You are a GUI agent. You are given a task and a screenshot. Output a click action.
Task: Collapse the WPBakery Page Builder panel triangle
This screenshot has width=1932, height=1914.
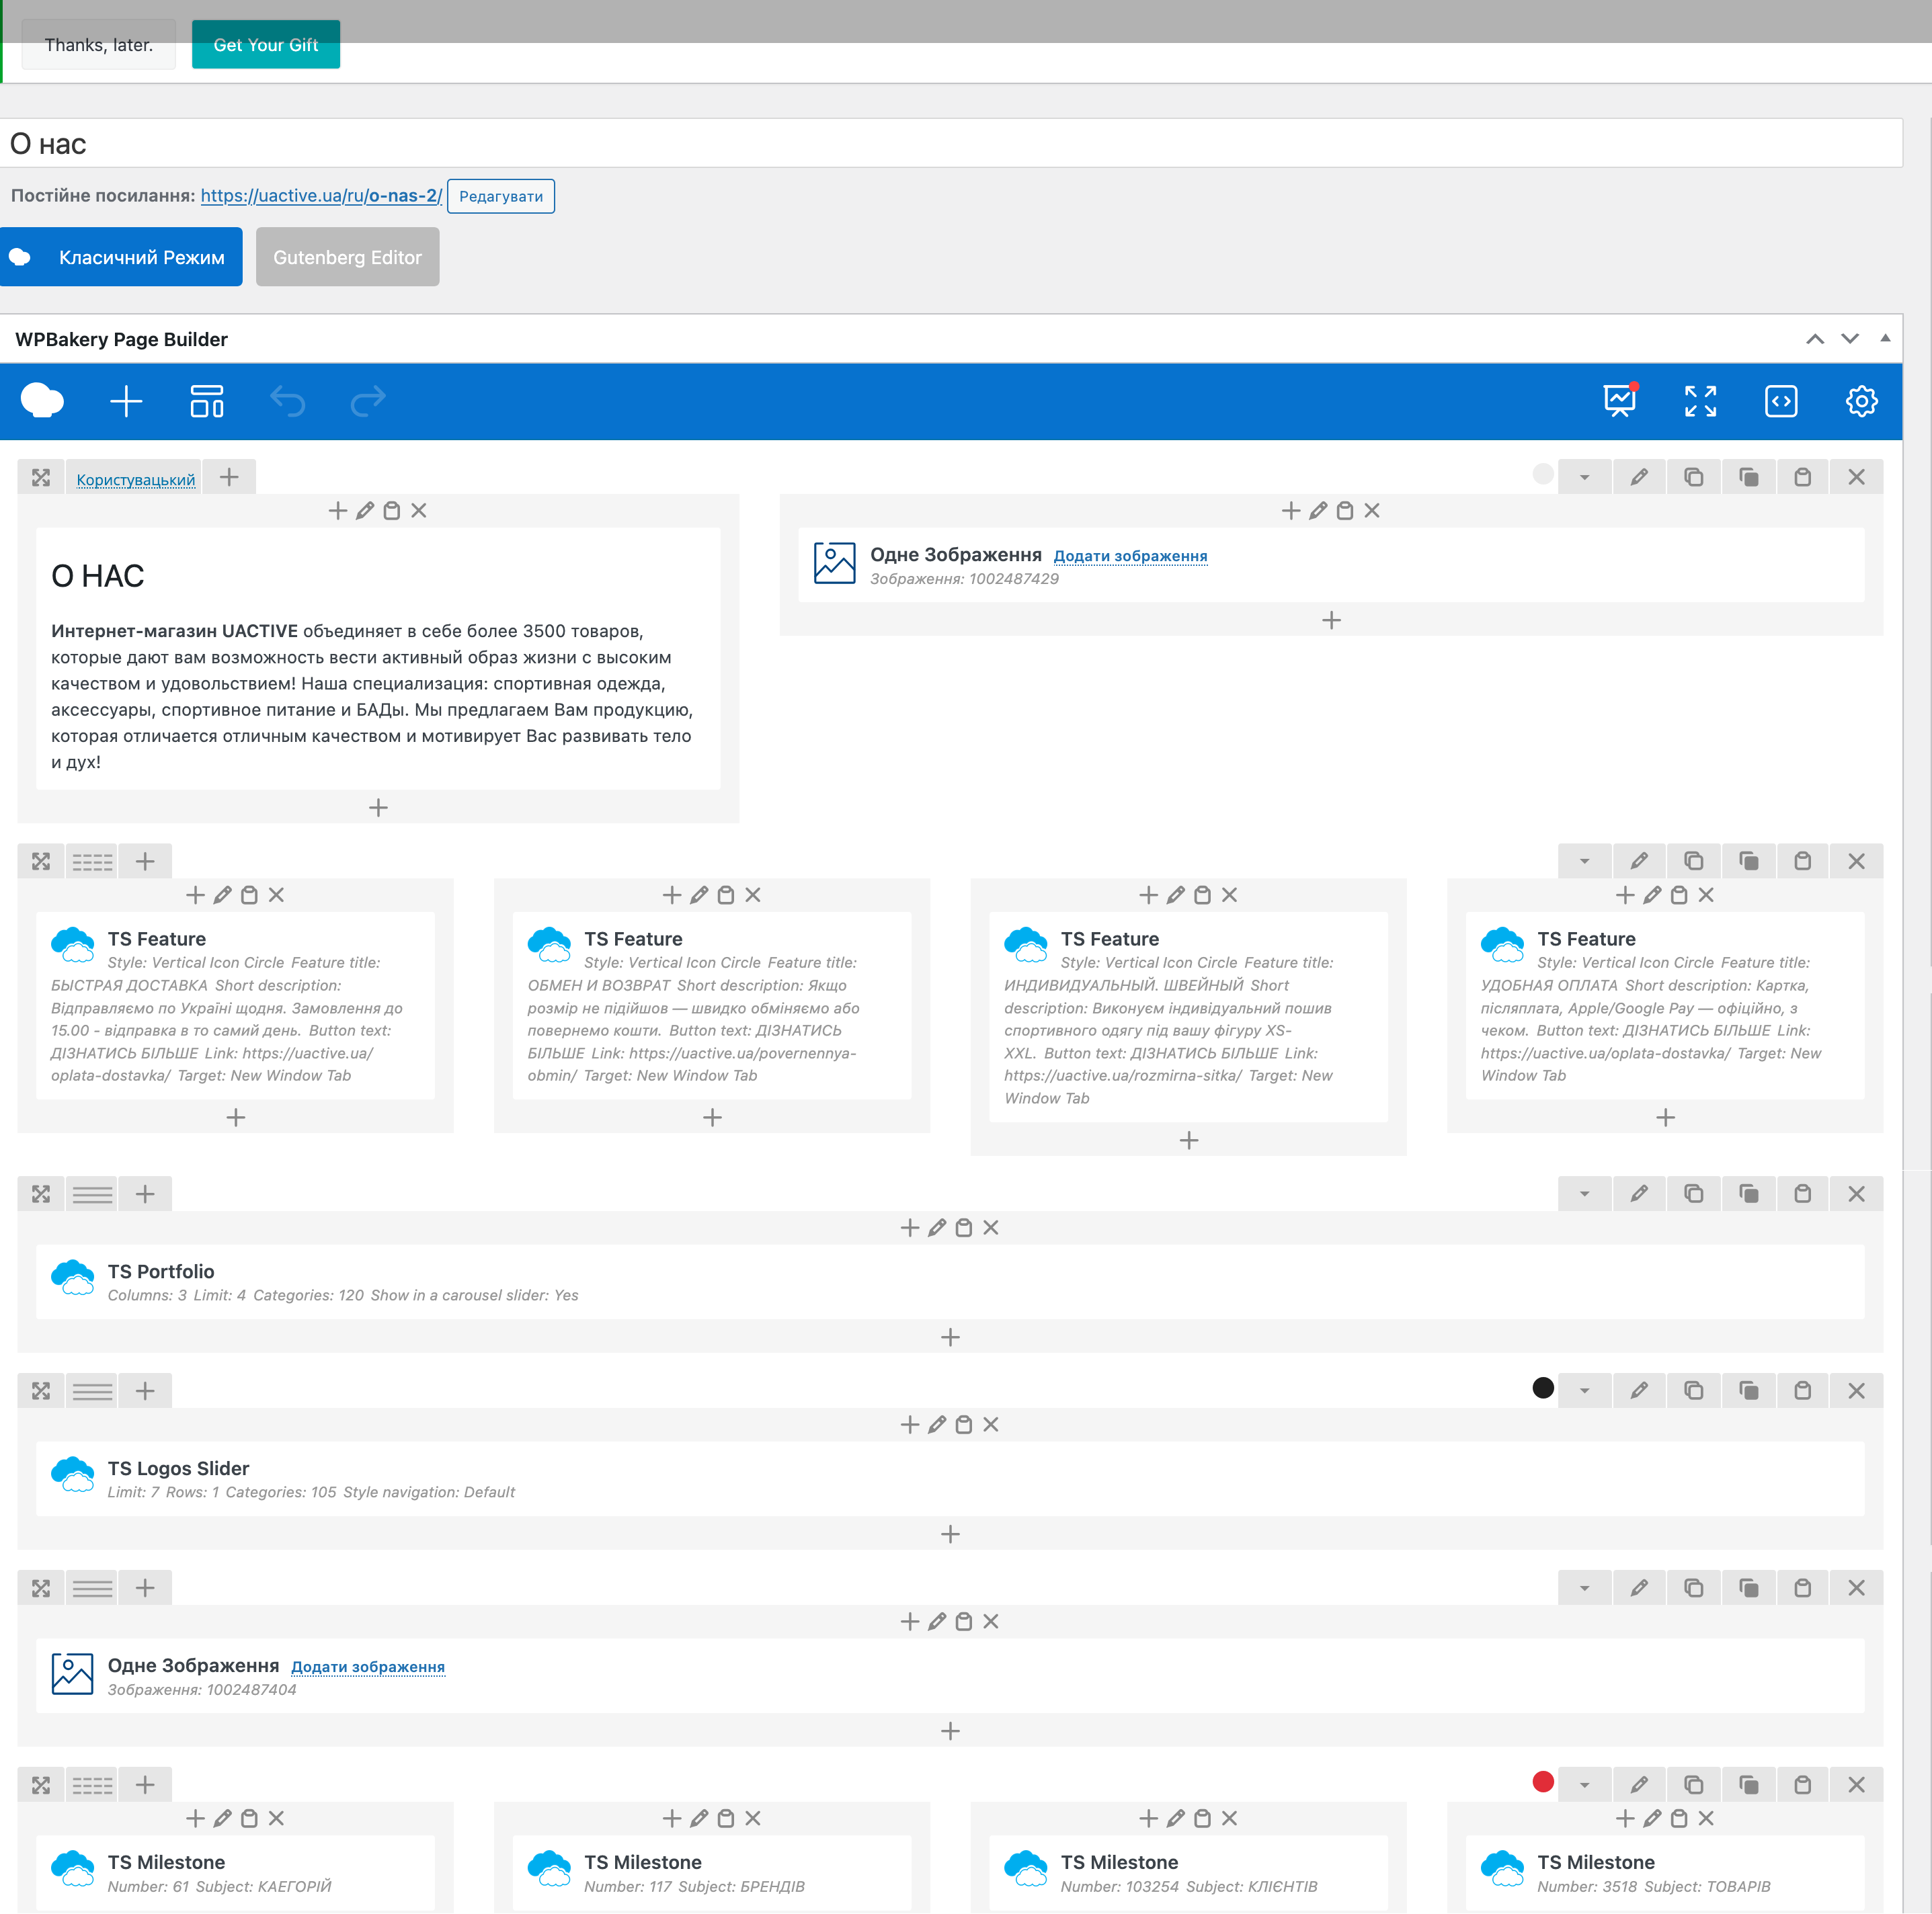point(1885,339)
